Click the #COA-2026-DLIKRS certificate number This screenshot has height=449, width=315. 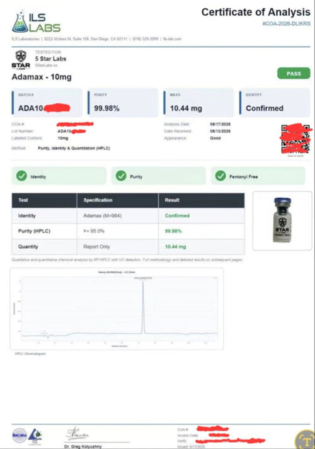[x=287, y=23]
